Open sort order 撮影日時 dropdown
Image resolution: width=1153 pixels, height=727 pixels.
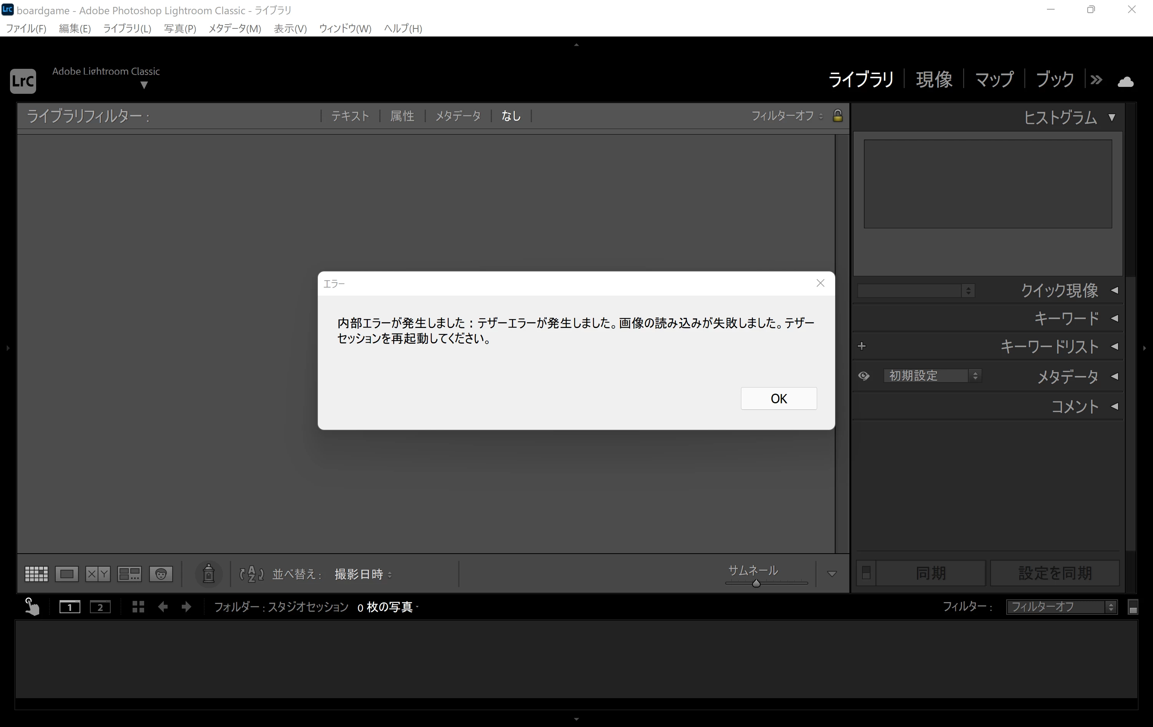pyautogui.click(x=363, y=574)
